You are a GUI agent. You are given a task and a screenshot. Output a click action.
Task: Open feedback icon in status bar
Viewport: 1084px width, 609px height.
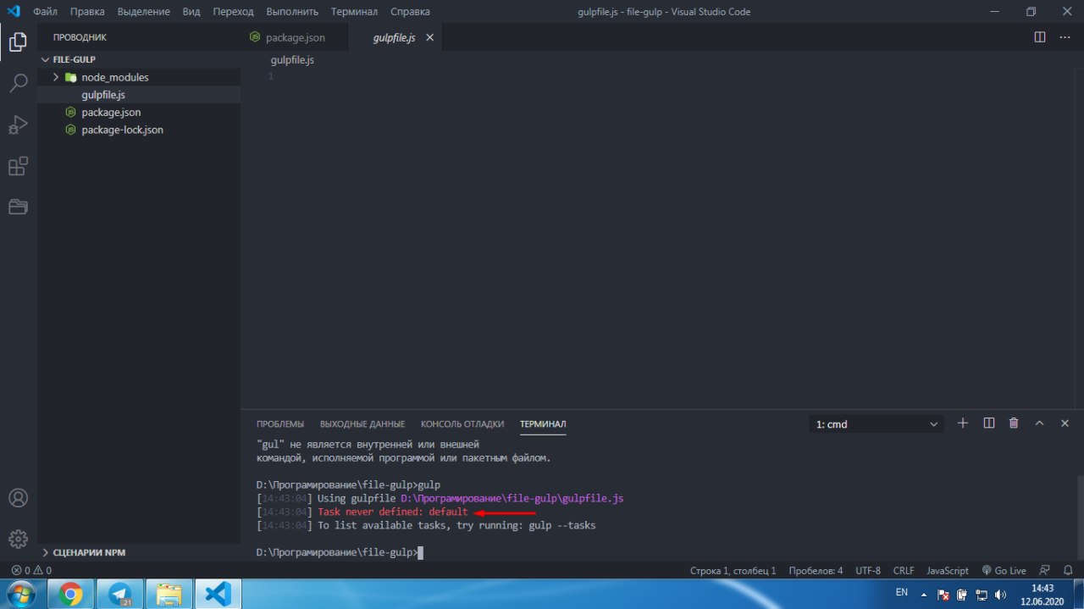[x=1044, y=571]
